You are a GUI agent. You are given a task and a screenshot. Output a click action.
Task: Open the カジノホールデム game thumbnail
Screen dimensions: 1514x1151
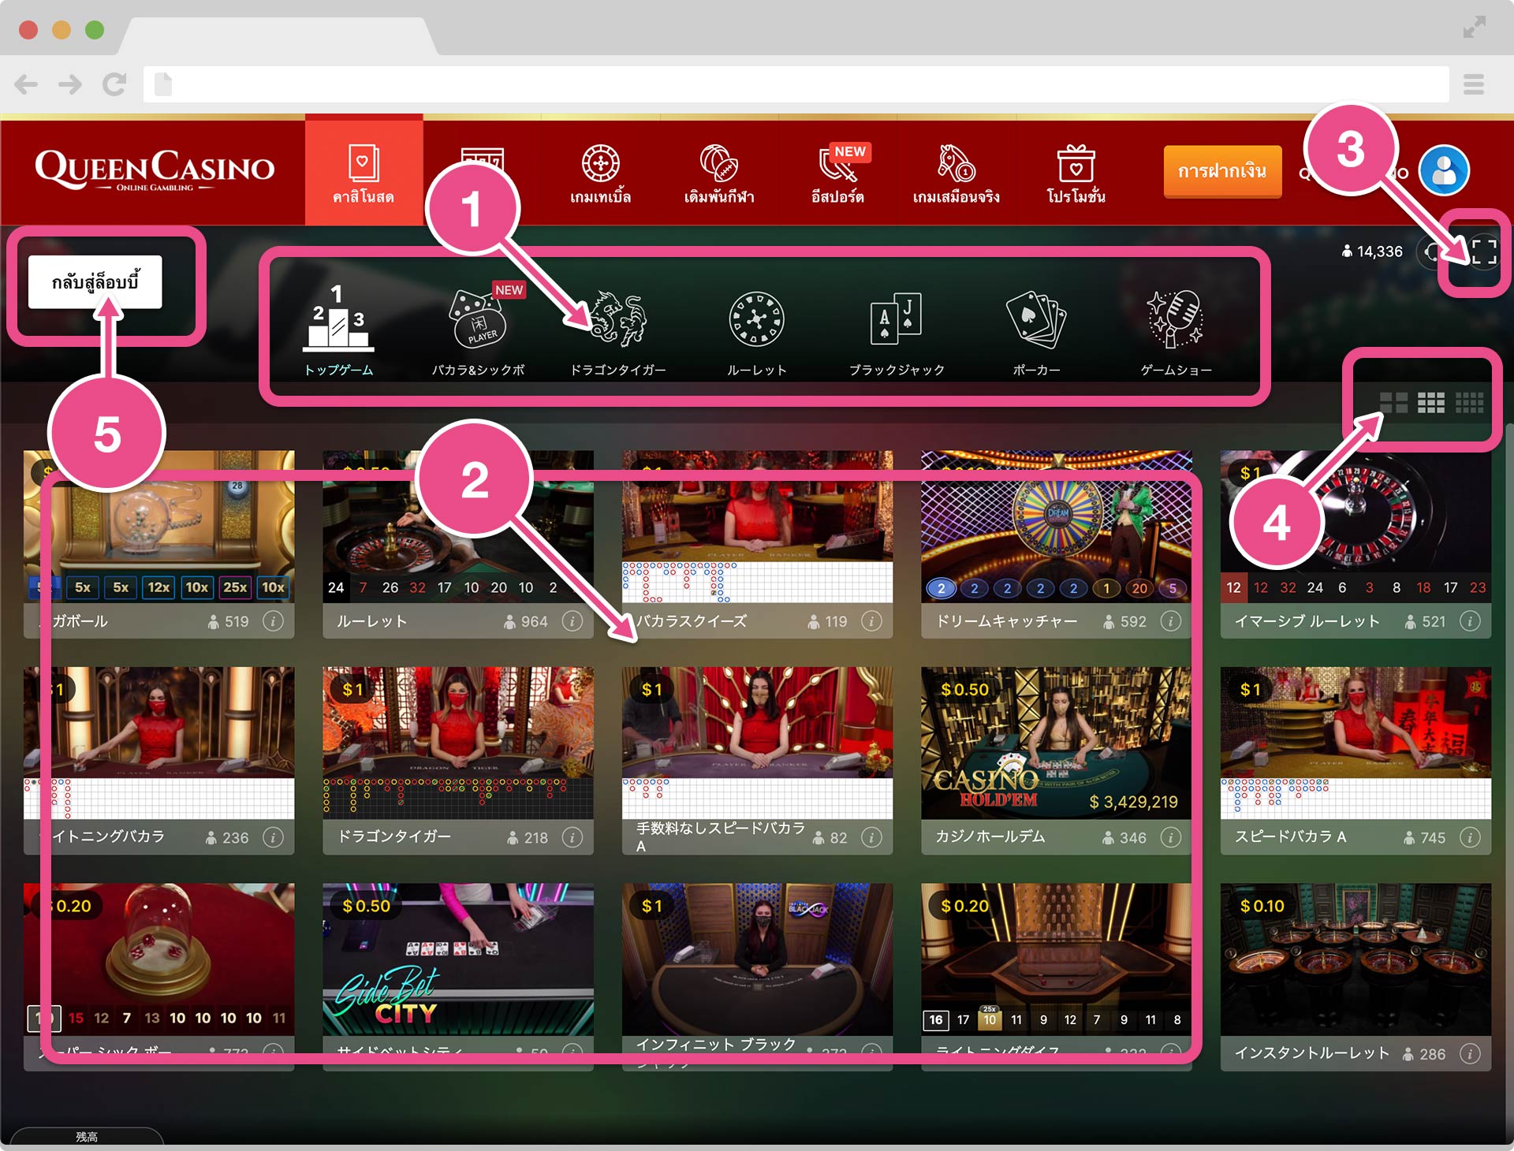coord(1057,743)
